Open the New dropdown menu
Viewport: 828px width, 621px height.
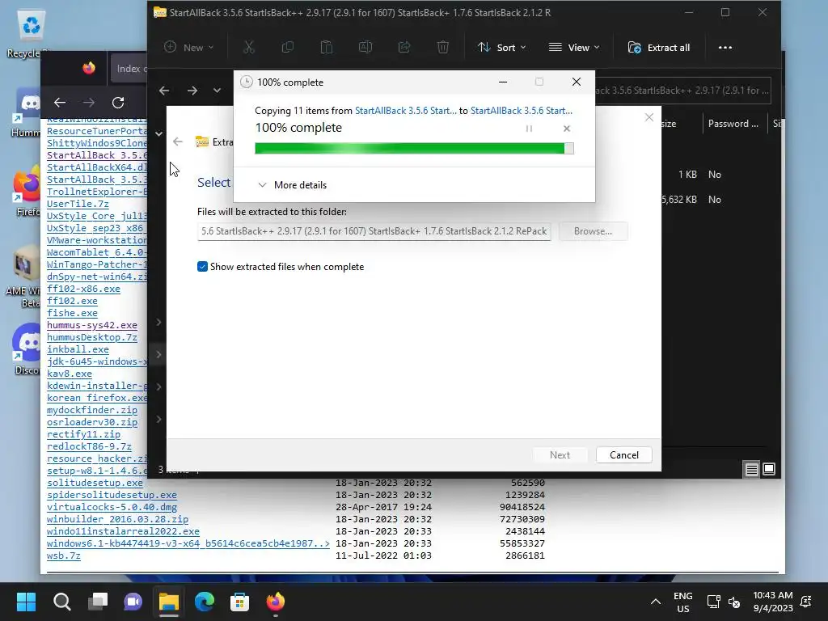pos(188,48)
